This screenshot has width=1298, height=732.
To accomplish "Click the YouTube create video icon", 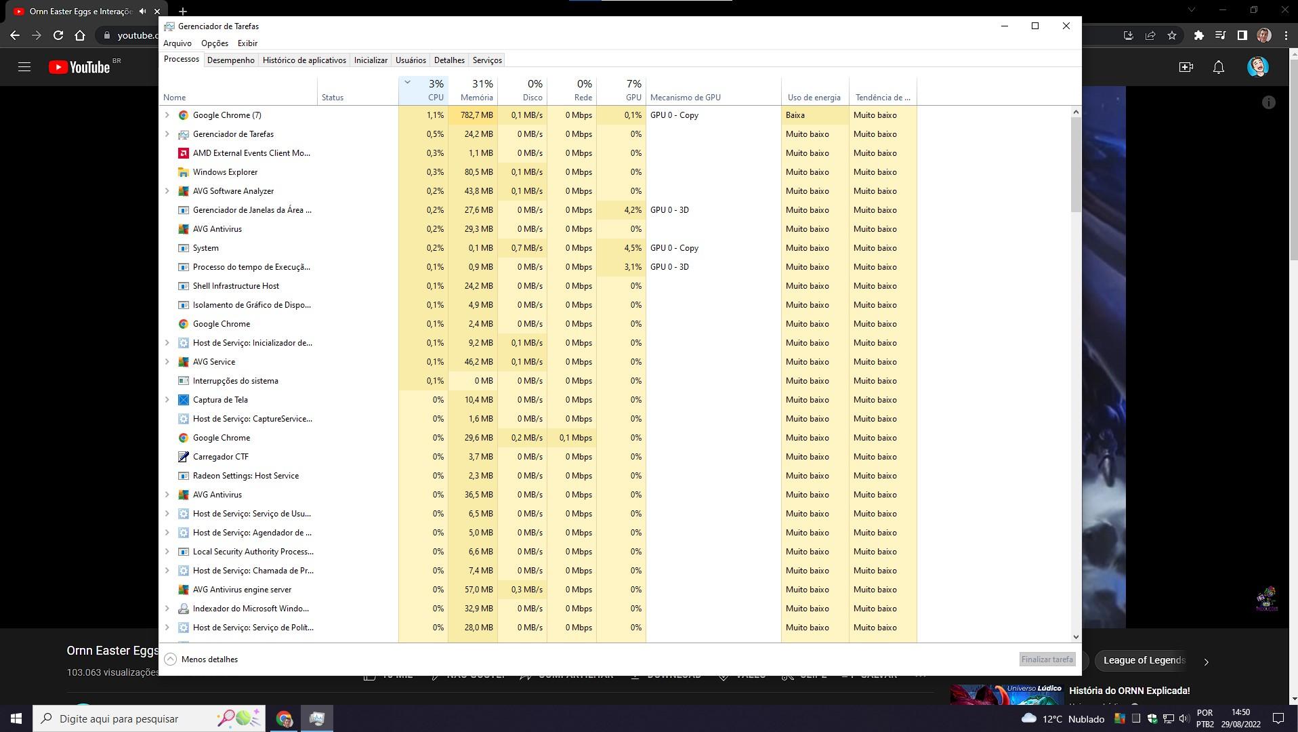I will [x=1186, y=67].
